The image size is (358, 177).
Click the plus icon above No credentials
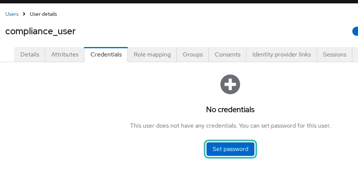pos(230,84)
